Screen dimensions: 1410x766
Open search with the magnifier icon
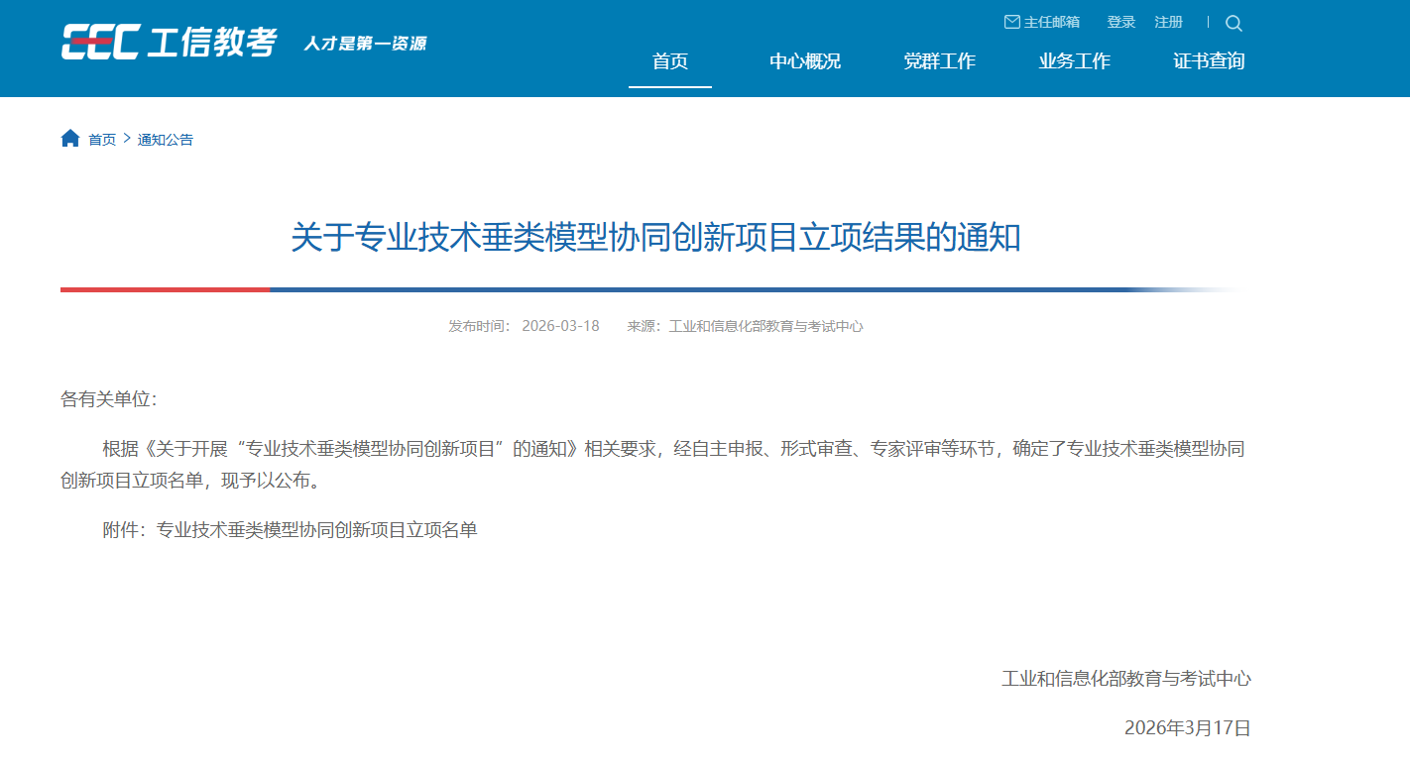point(1234,23)
